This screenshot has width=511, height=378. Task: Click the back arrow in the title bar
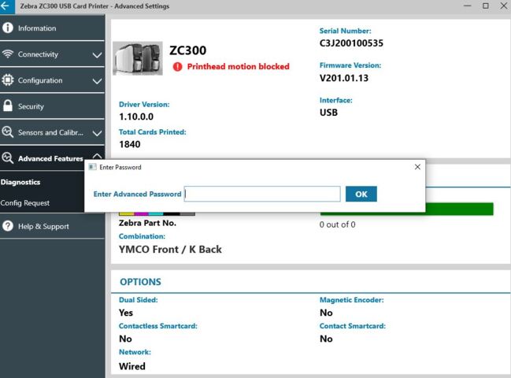coord(6,6)
